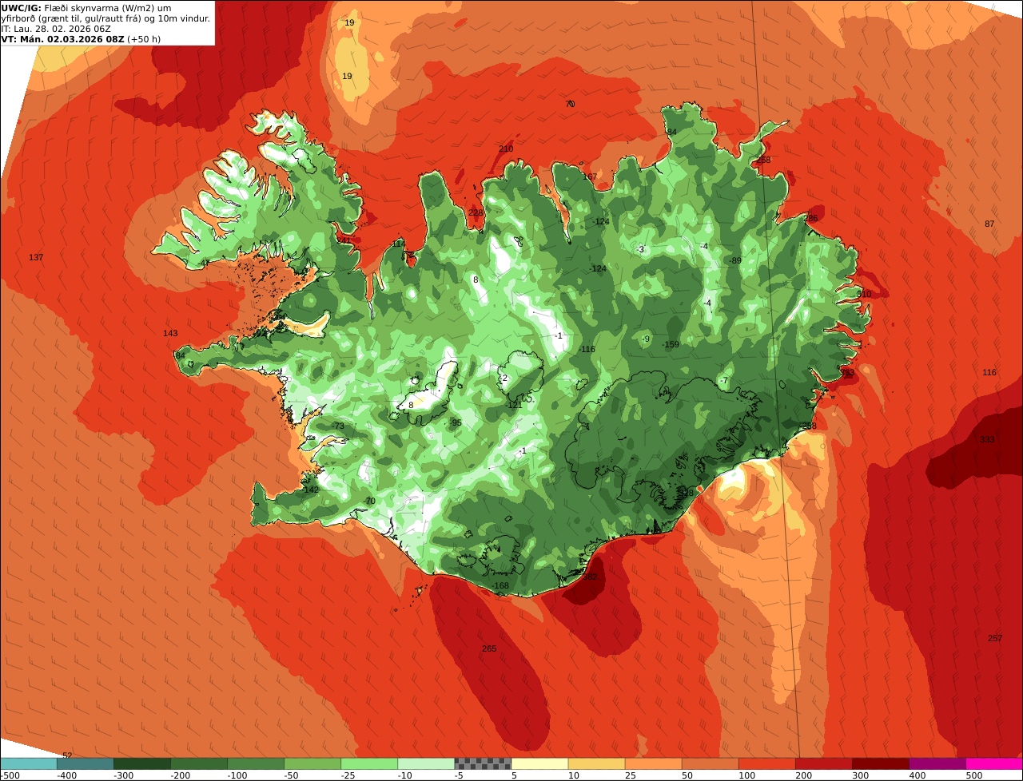
Task: Click the '-95' value on the map
Action: coord(456,422)
